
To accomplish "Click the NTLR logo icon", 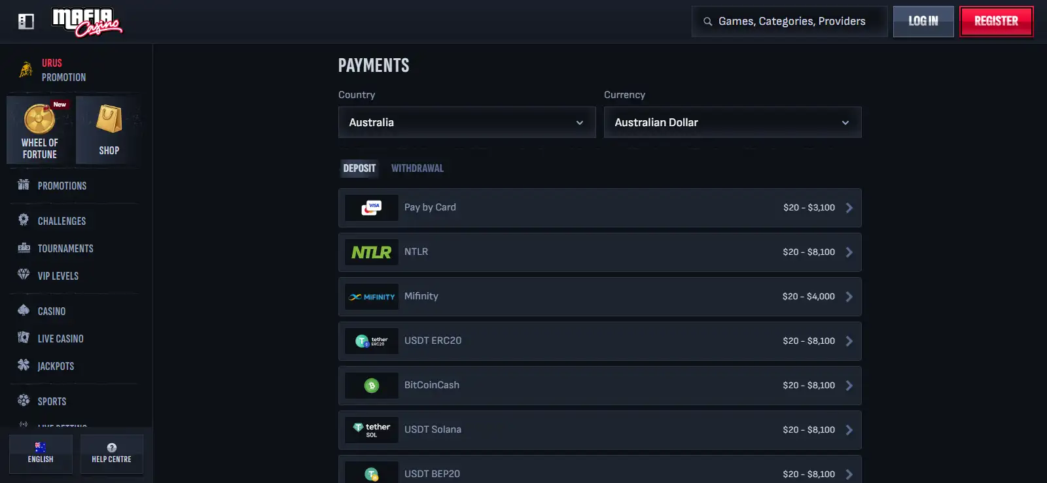I will (372, 252).
